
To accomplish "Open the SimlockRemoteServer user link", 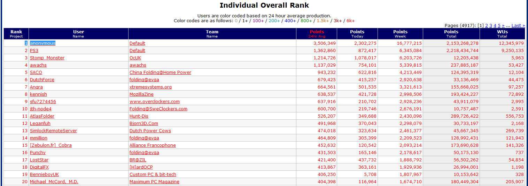I will 53,131.
